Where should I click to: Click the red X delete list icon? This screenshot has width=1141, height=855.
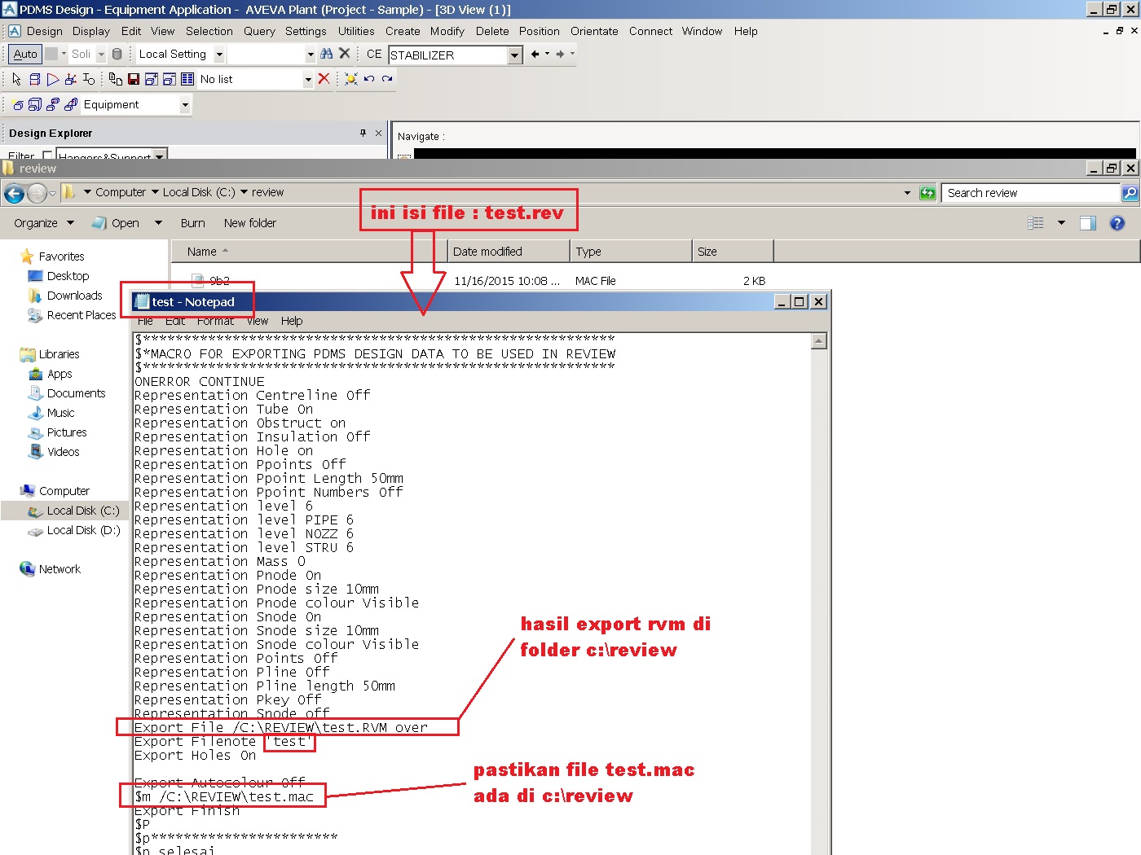pyautogui.click(x=324, y=79)
